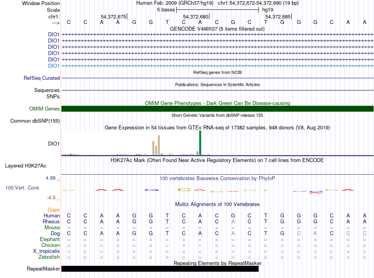Screen dimensions: 374x278
Task: Click the Layered H3K27Ac label
Action: [26, 166]
